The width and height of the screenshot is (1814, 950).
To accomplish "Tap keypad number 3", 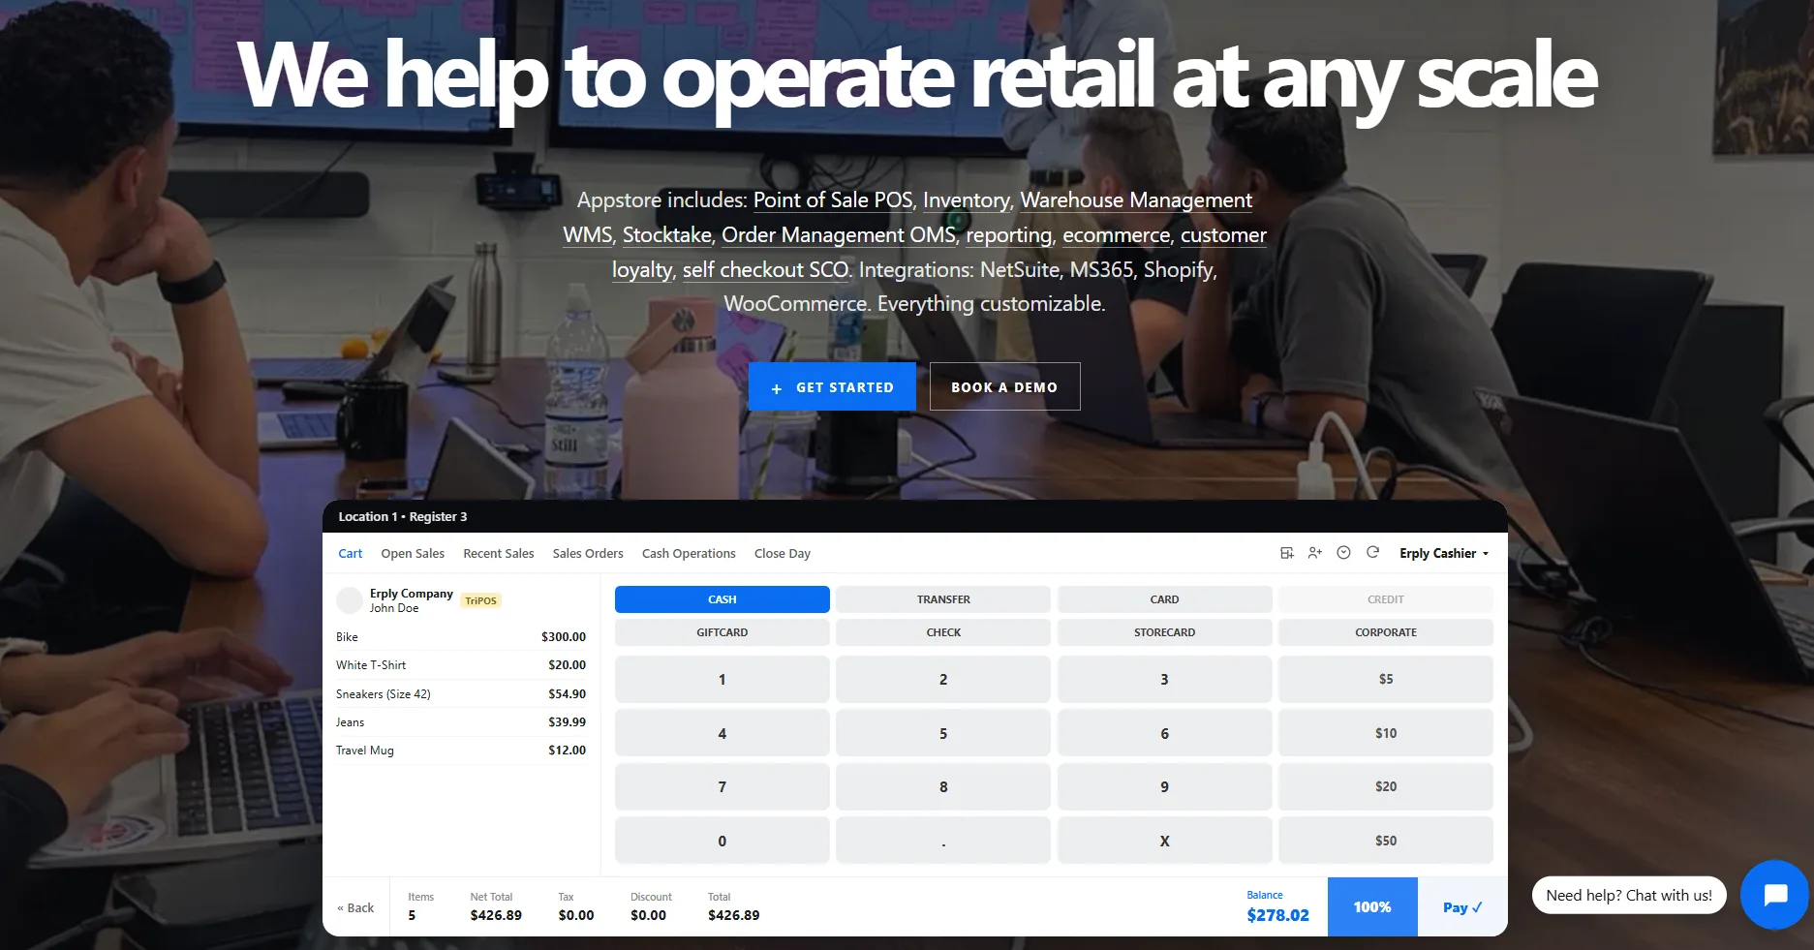I will pos(1164,679).
